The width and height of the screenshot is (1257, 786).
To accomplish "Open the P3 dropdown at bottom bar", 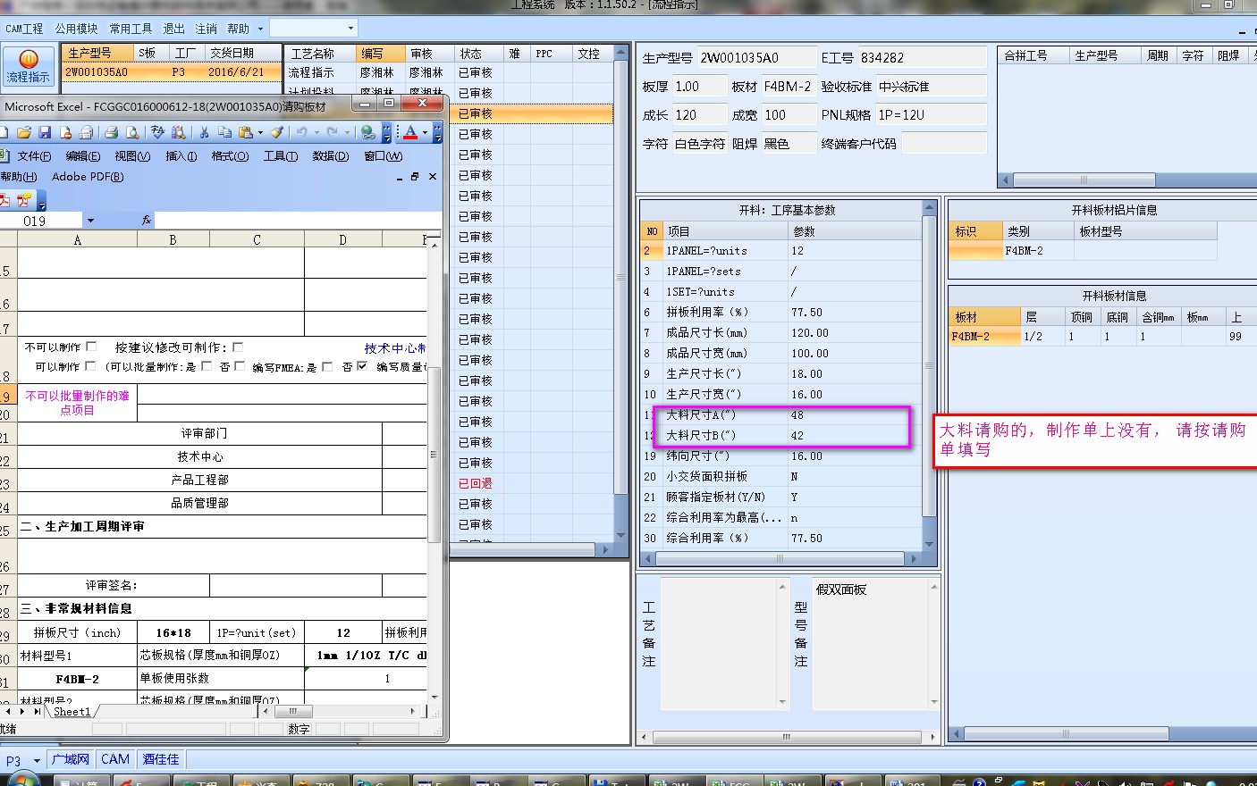I will point(37,761).
